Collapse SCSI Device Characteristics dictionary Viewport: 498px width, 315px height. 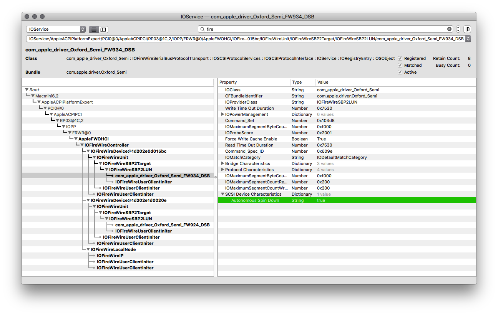pos(222,194)
